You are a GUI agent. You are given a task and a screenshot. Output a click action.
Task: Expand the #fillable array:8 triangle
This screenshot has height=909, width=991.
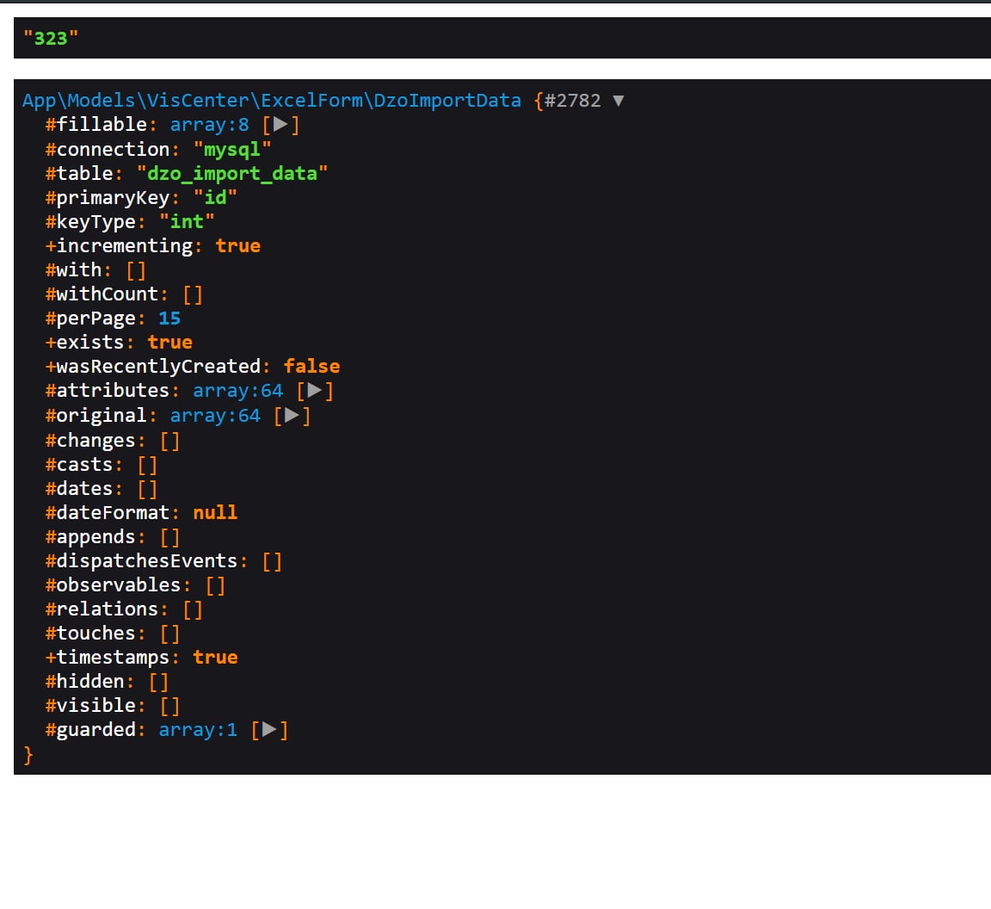tap(280, 125)
